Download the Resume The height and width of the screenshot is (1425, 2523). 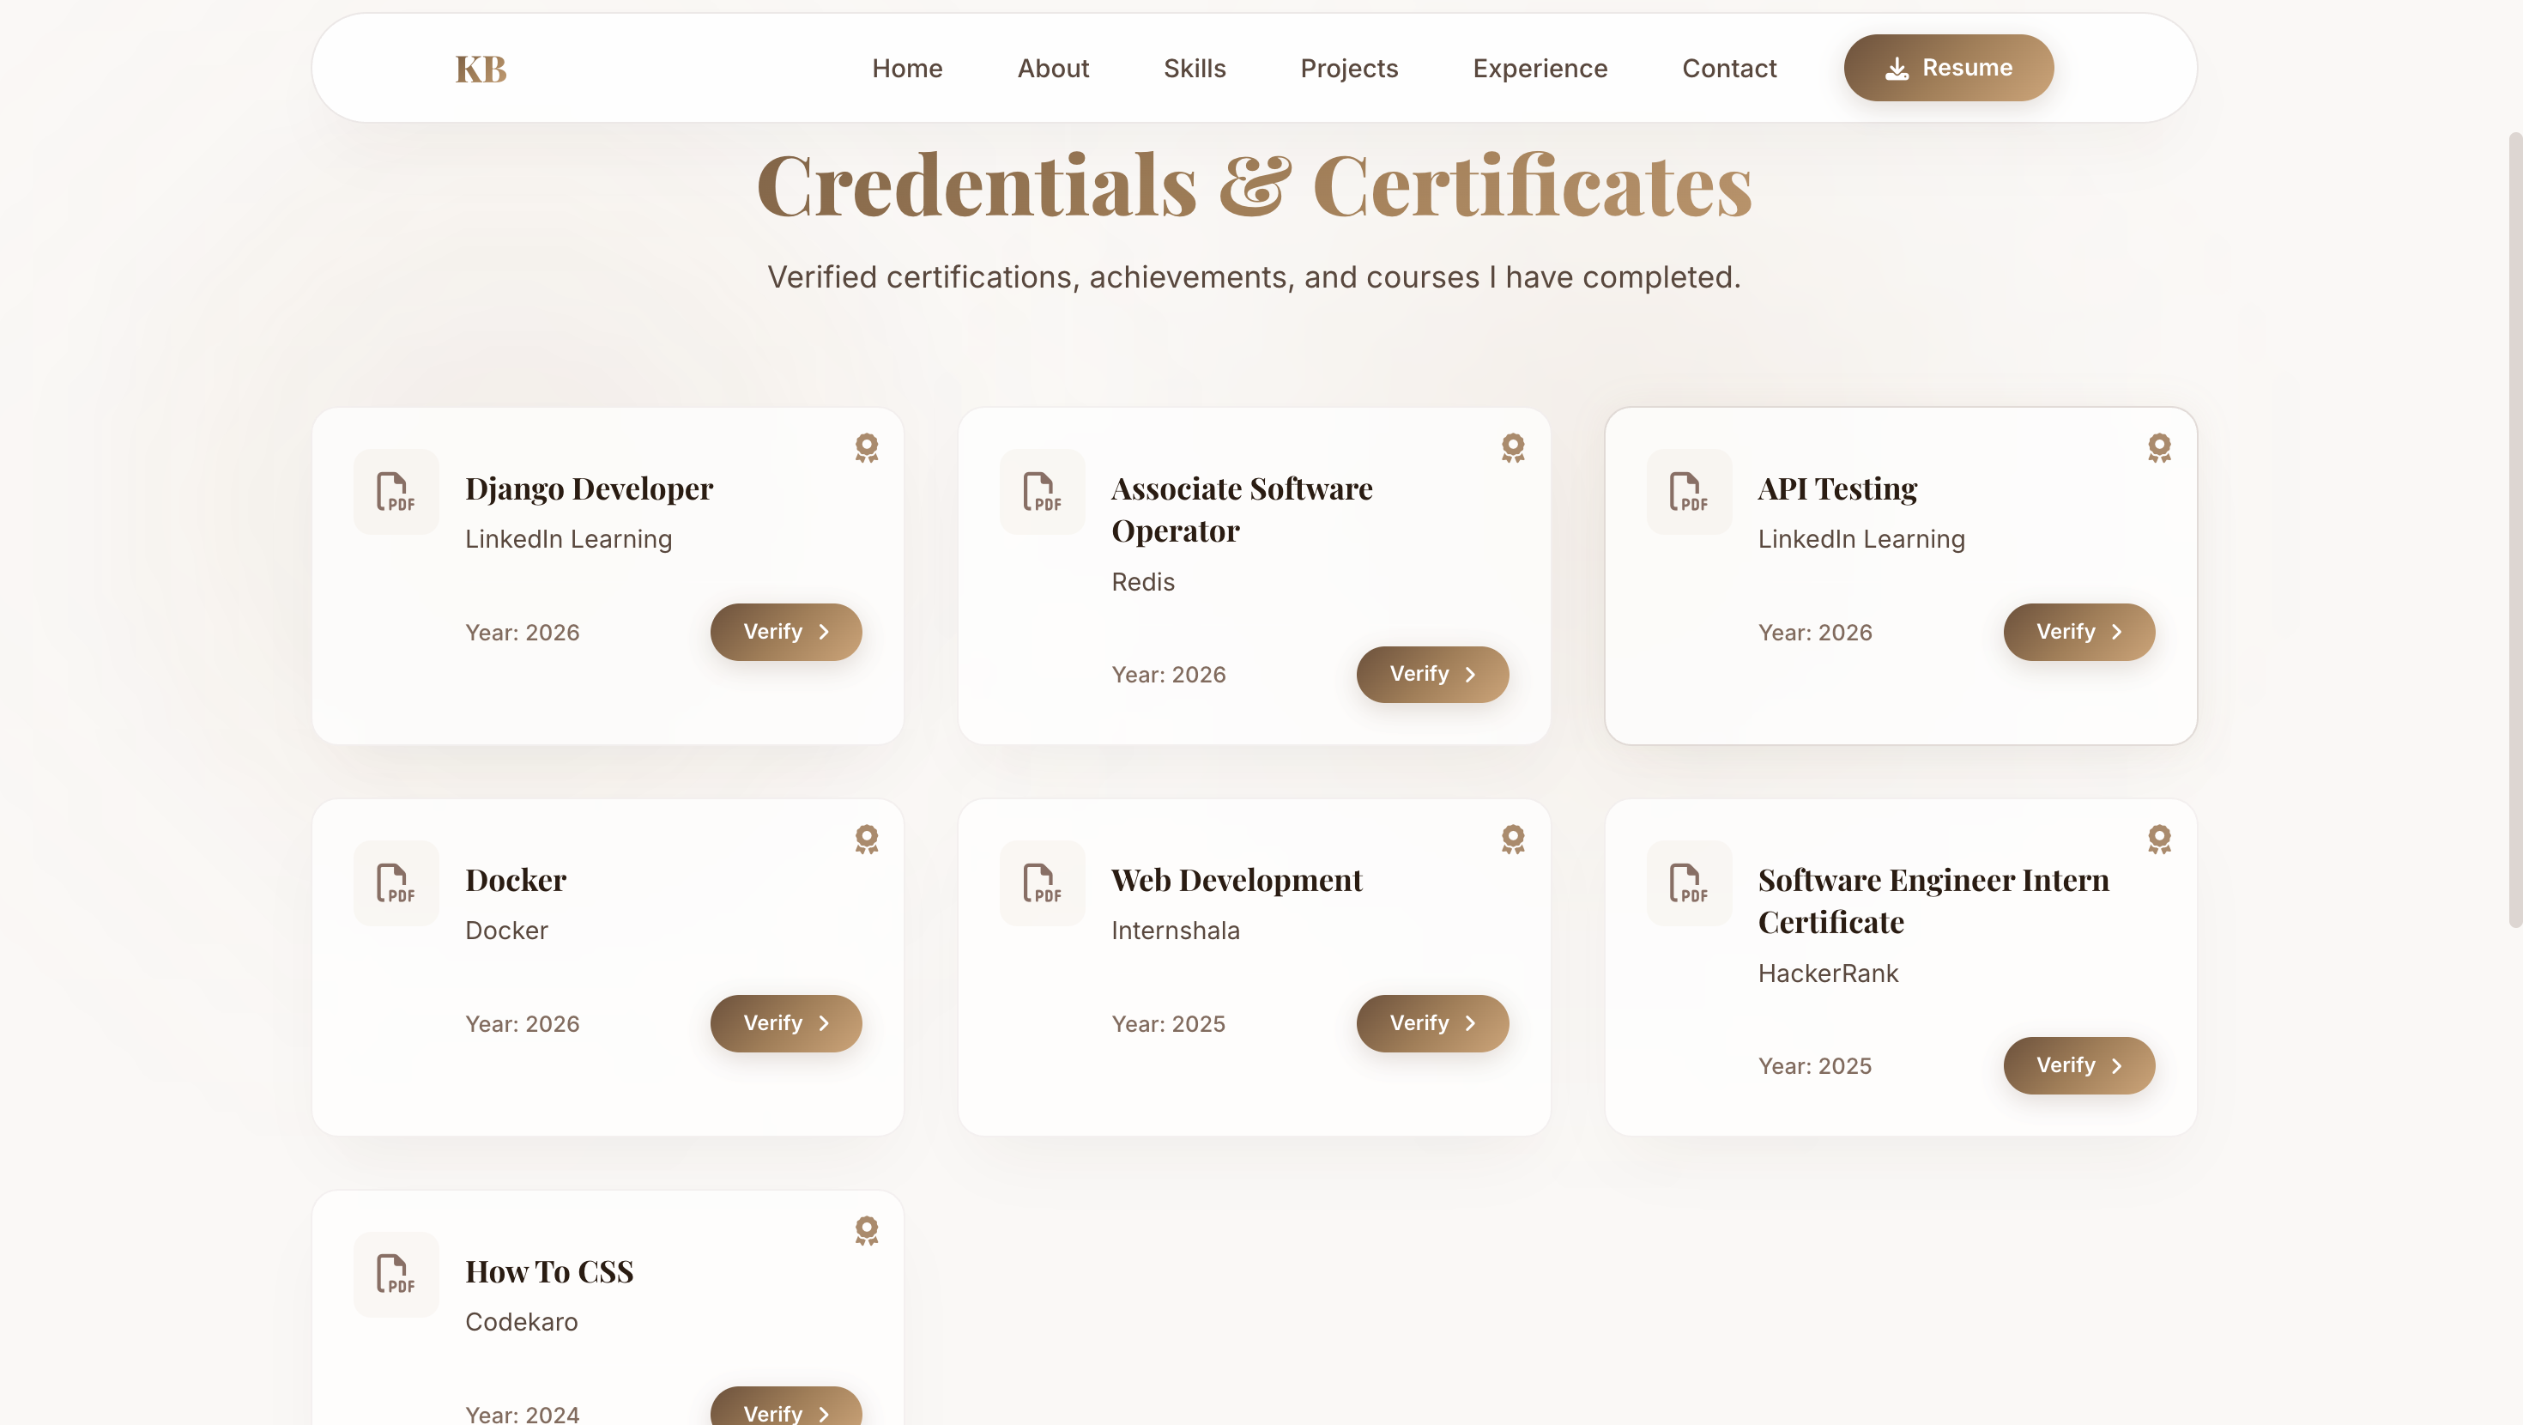pyautogui.click(x=1948, y=68)
